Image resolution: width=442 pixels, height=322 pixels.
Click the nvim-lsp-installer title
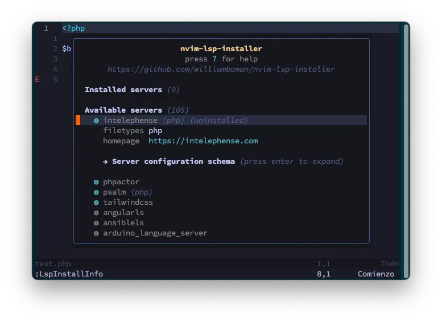pos(221,48)
